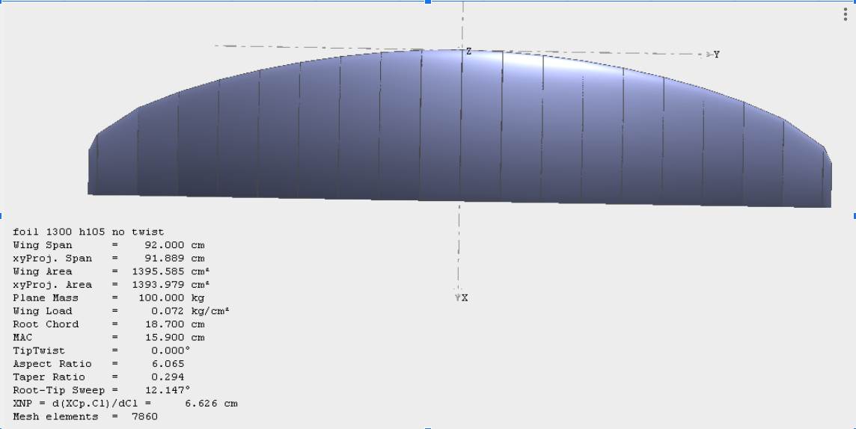Click the X axis arrow label
This screenshot has width=856, height=429.
click(x=464, y=297)
